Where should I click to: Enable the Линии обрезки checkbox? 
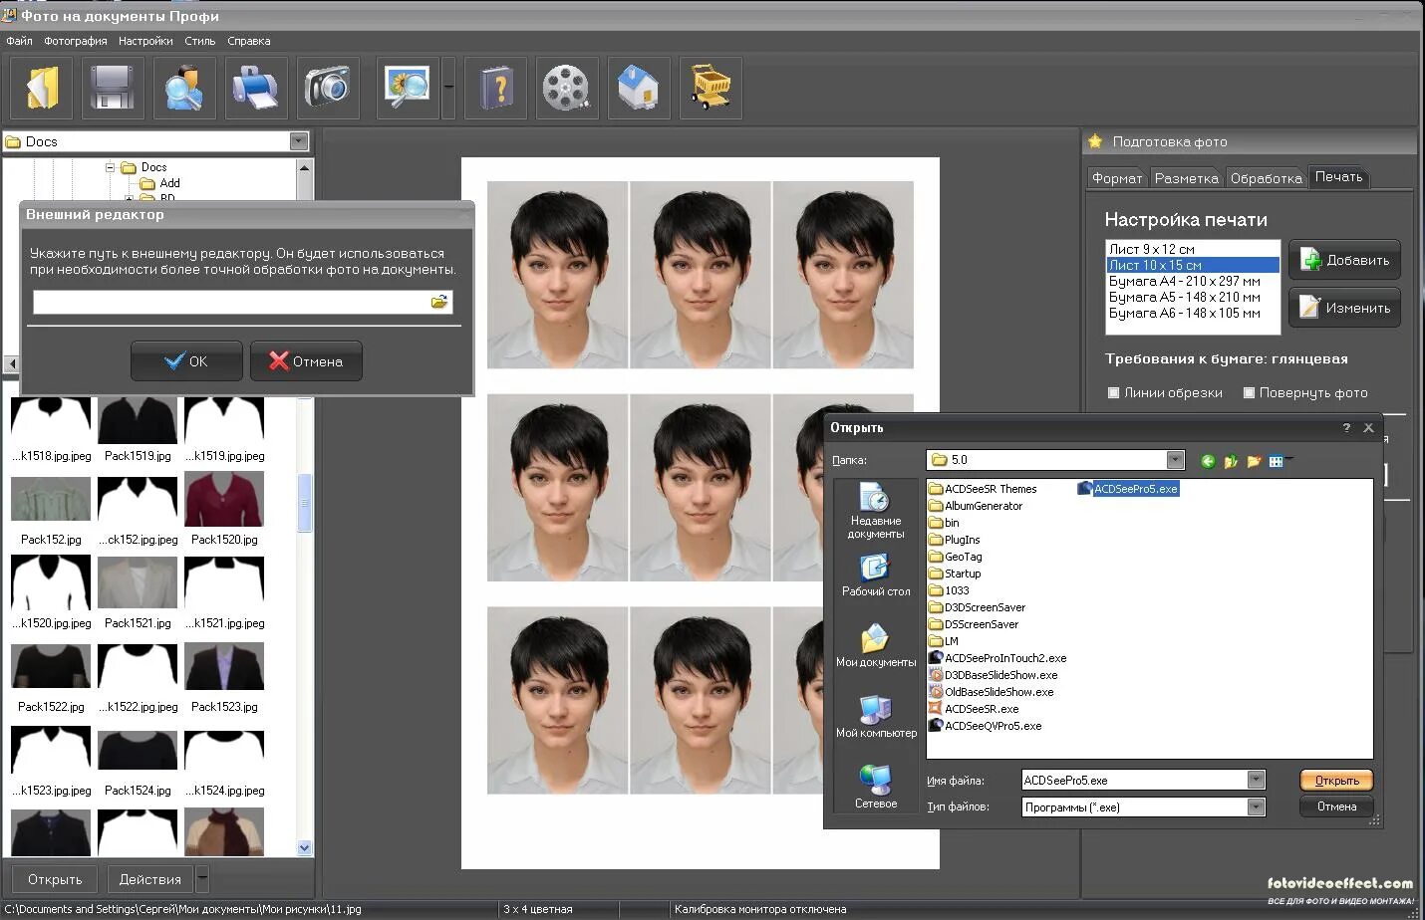[1114, 392]
